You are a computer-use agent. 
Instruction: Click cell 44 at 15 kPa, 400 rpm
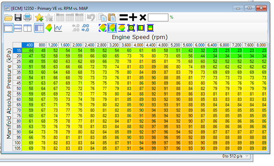click(28, 50)
